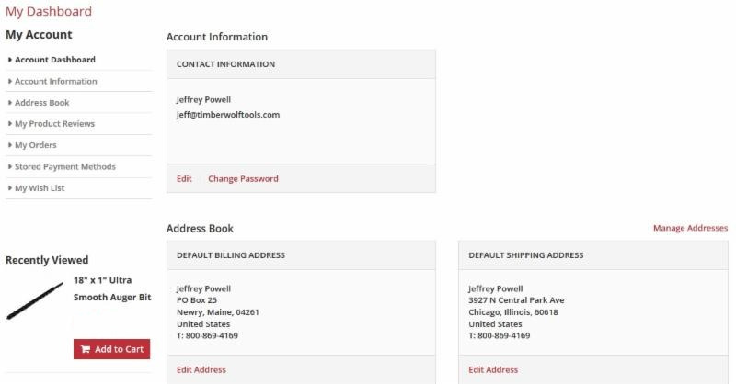Click the arrow beside Stored Payment Methods
This screenshot has width=736, height=384.
9,167
